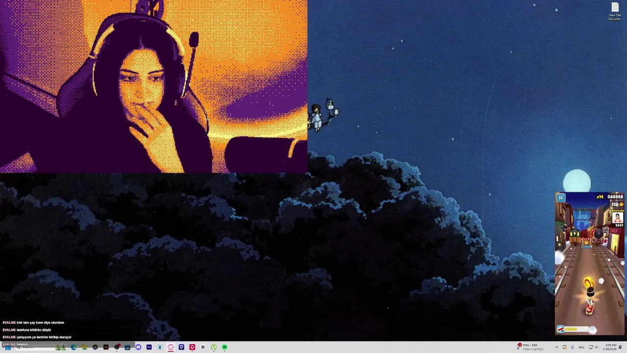The height and width of the screenshot is (353, 627).
Task: Launch Microsoft Store from the taskbar
Action: (x=127, y=347)
